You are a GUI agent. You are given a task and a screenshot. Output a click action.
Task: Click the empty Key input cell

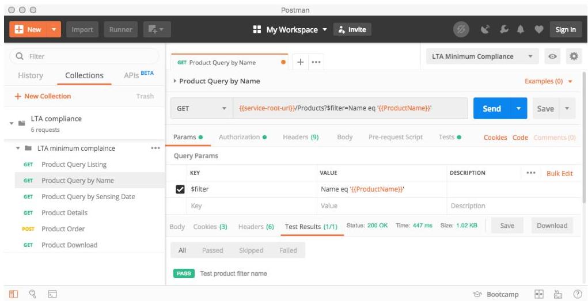click(252, 206)
